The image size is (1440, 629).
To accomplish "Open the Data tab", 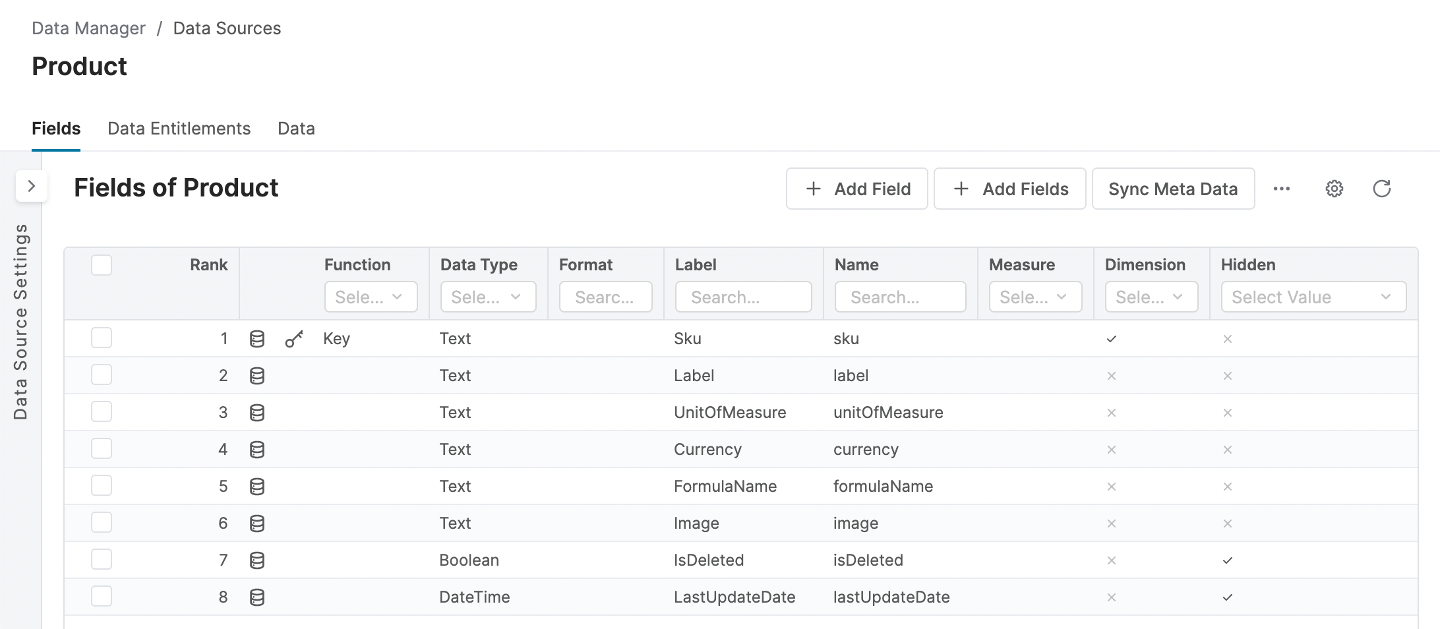I will click(x=296, y=128).
